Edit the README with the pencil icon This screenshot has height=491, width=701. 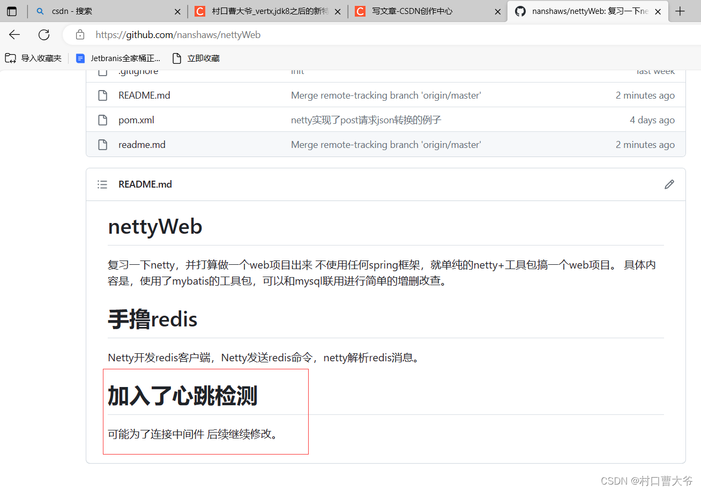tap(669, 184)
